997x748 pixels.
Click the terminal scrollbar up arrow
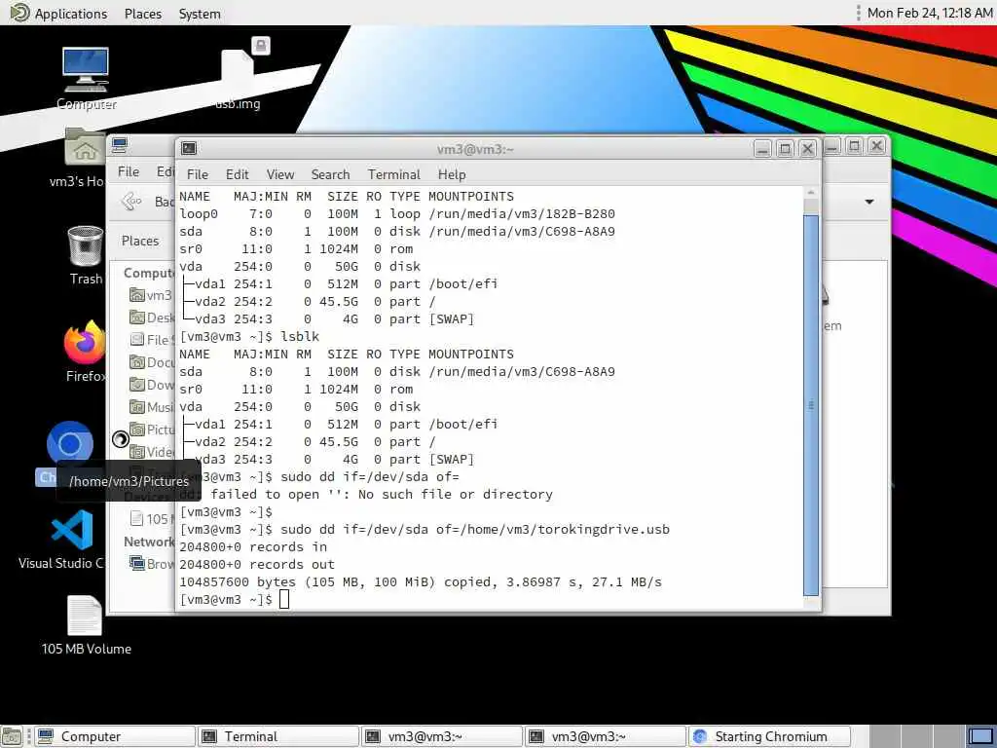(x=811, y=192)
